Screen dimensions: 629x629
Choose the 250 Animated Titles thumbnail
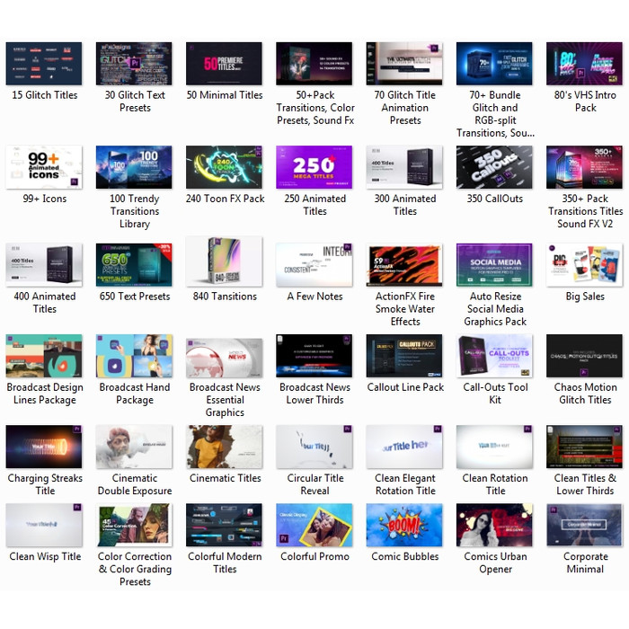pyautogui.click(x=314, y=167)
